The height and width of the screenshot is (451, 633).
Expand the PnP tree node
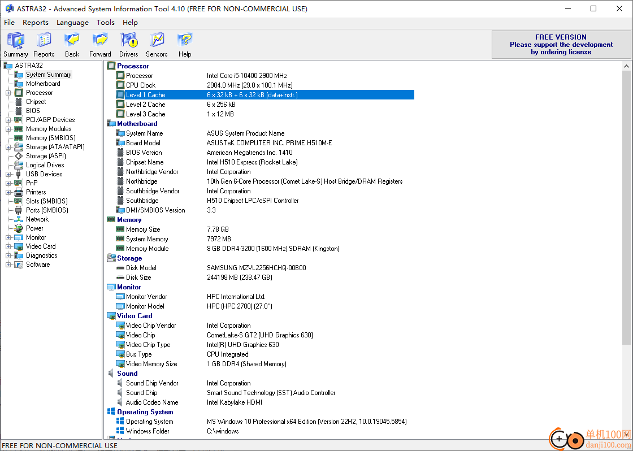click(8, 183)
